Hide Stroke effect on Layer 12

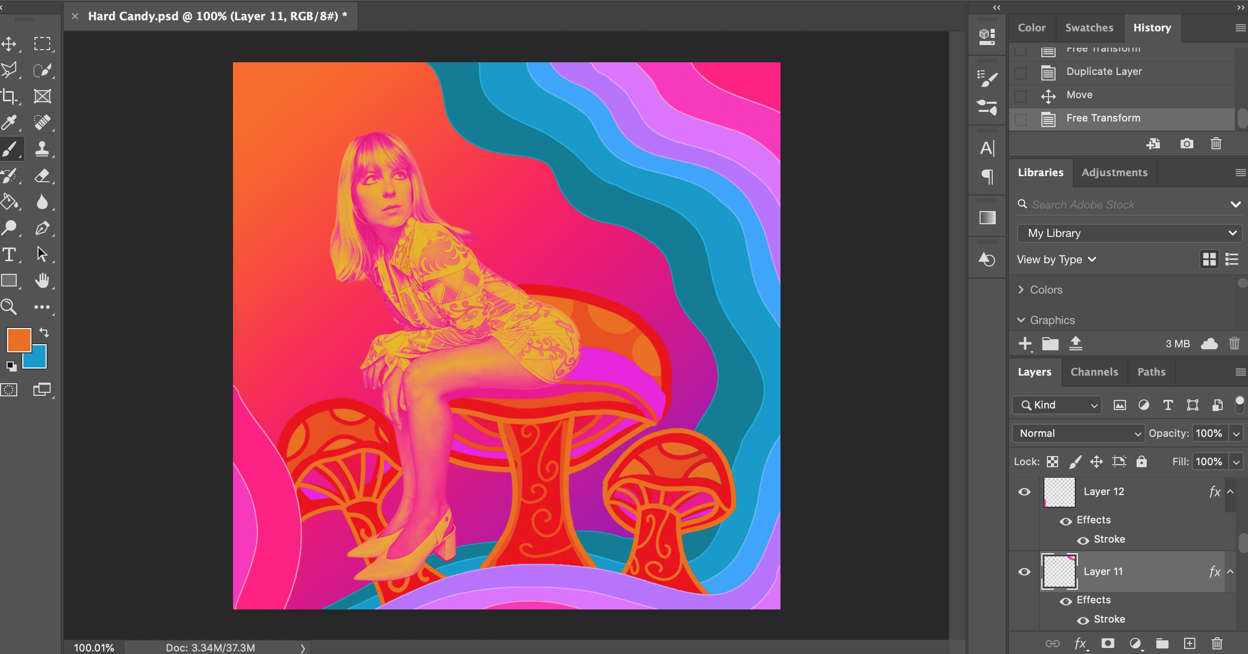coord(1083,540)
